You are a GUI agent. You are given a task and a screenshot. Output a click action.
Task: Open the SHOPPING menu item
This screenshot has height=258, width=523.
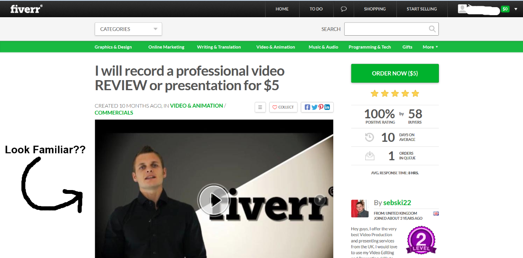(374, 9)
